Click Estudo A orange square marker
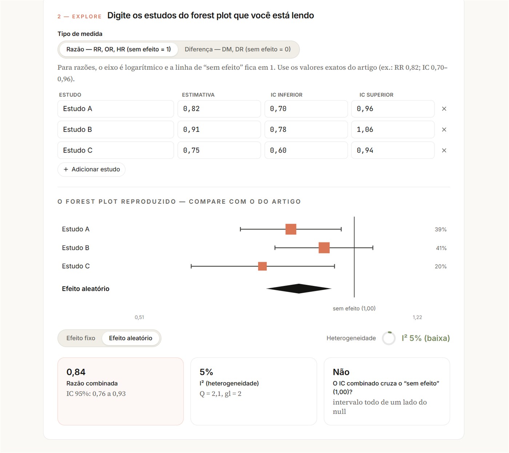Image resolution: width=509 pixels, height=453 pixels. (291, 229)
